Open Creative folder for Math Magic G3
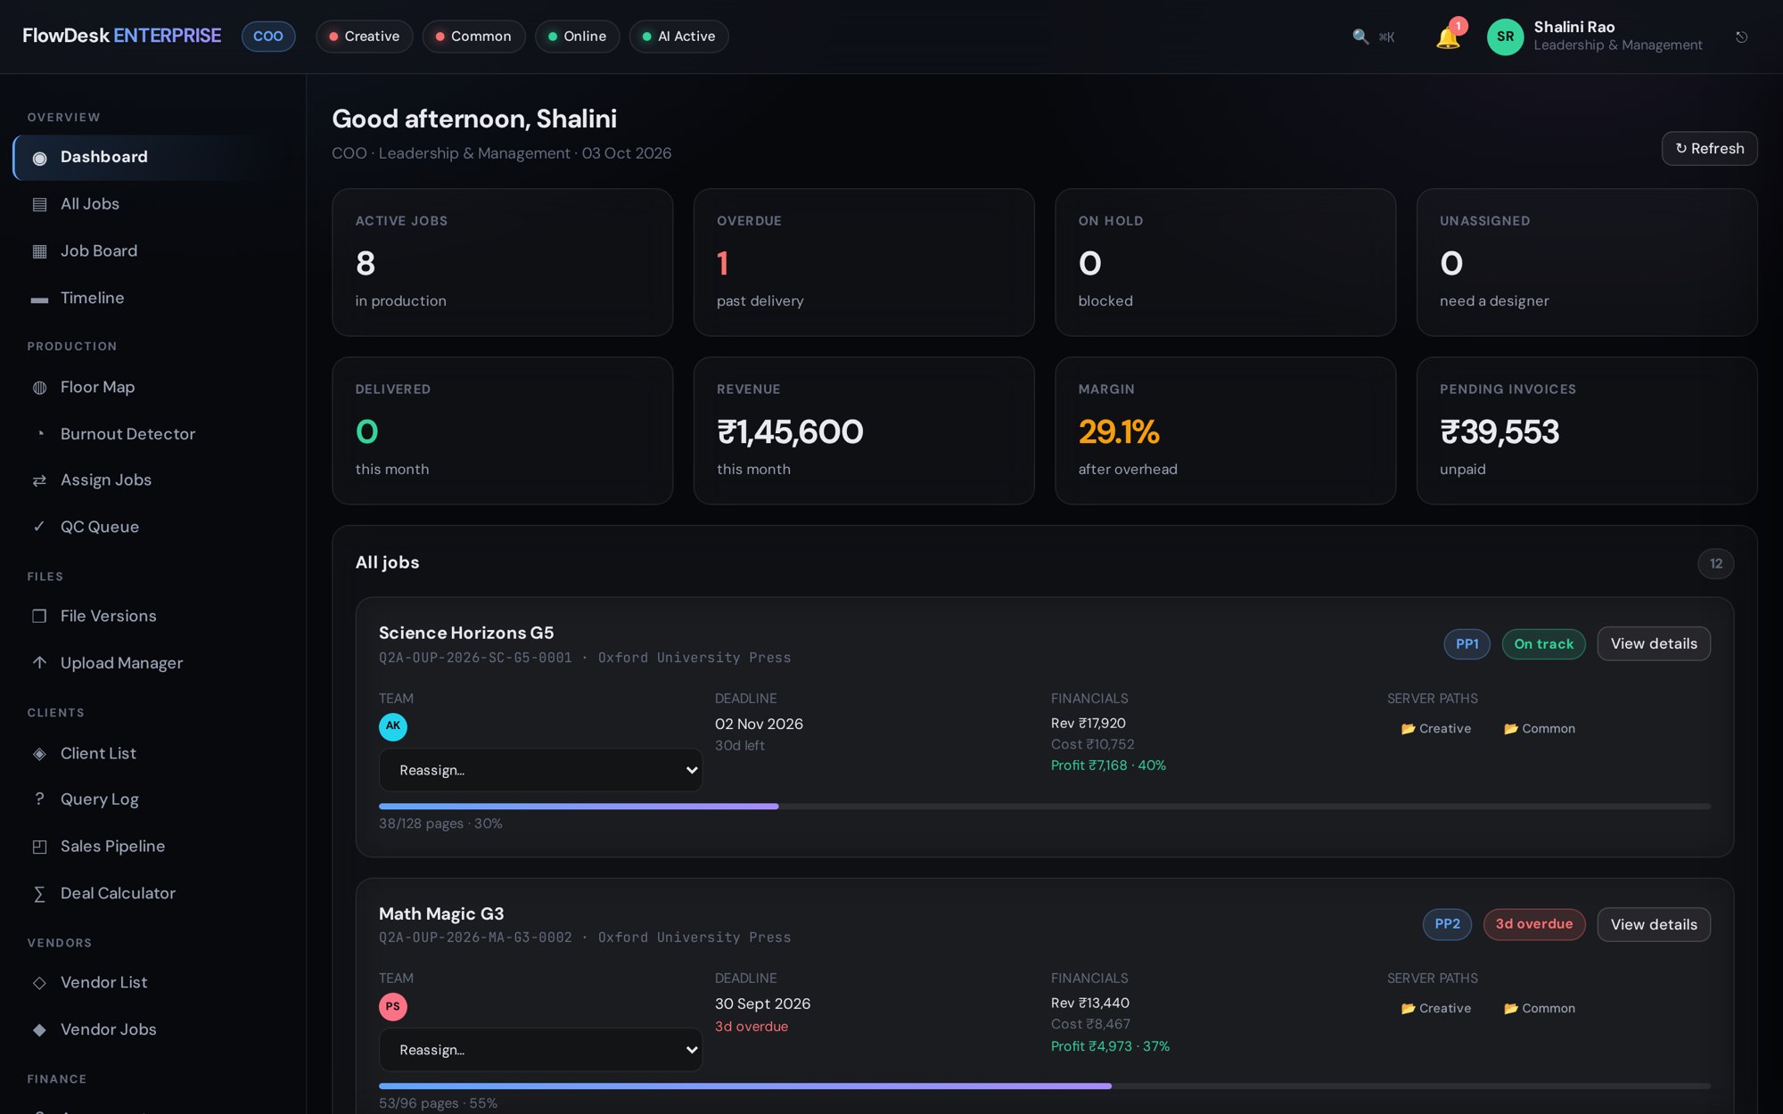The image size is (1783, 1114). point(1436,1008)
